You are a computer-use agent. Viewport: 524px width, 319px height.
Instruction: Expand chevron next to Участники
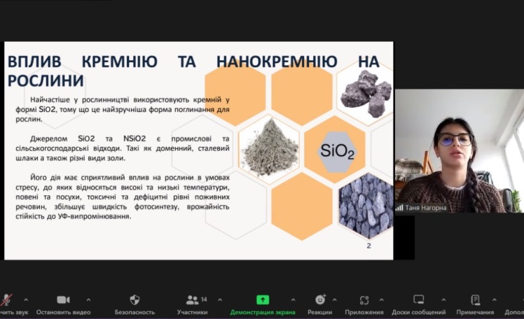(x=220, y=300)
